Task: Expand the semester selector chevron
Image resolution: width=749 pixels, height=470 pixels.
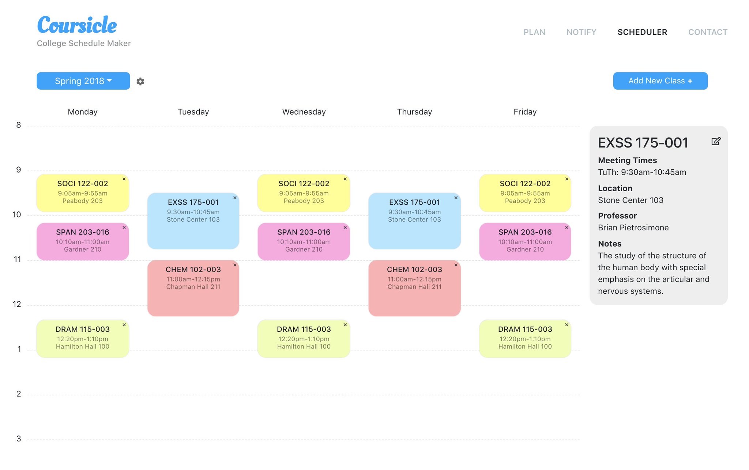Action: point(109,81)
